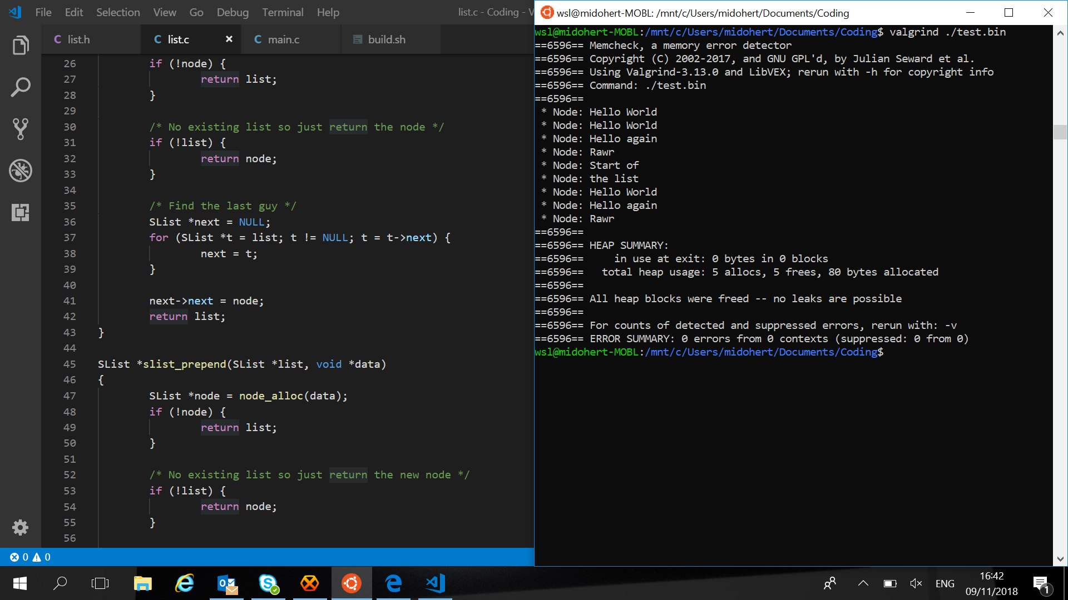Open the Help menu
This screenshot has width=1068, height=600.
pyautogui.click(x=328, y=12)
